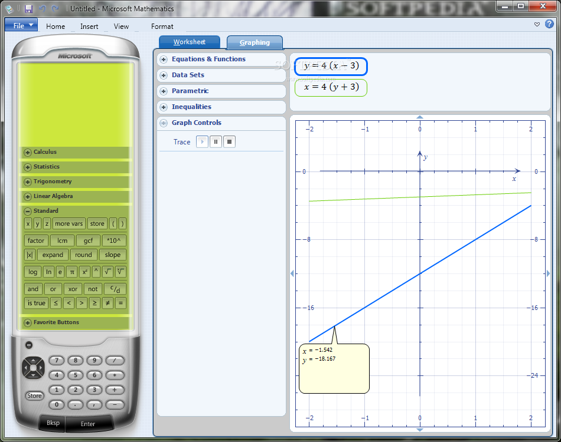Open the View ribbon tab
The image size is (561, 442).
point(121,27)
